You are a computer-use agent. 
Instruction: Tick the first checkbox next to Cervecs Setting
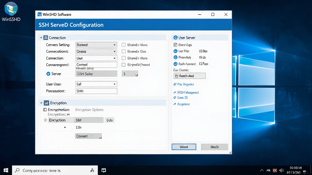pos(124,45)
